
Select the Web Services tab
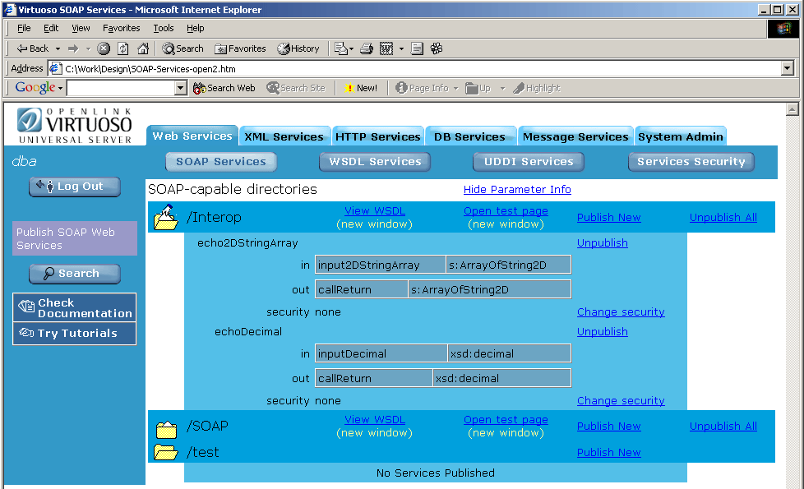tap(192, 136)
